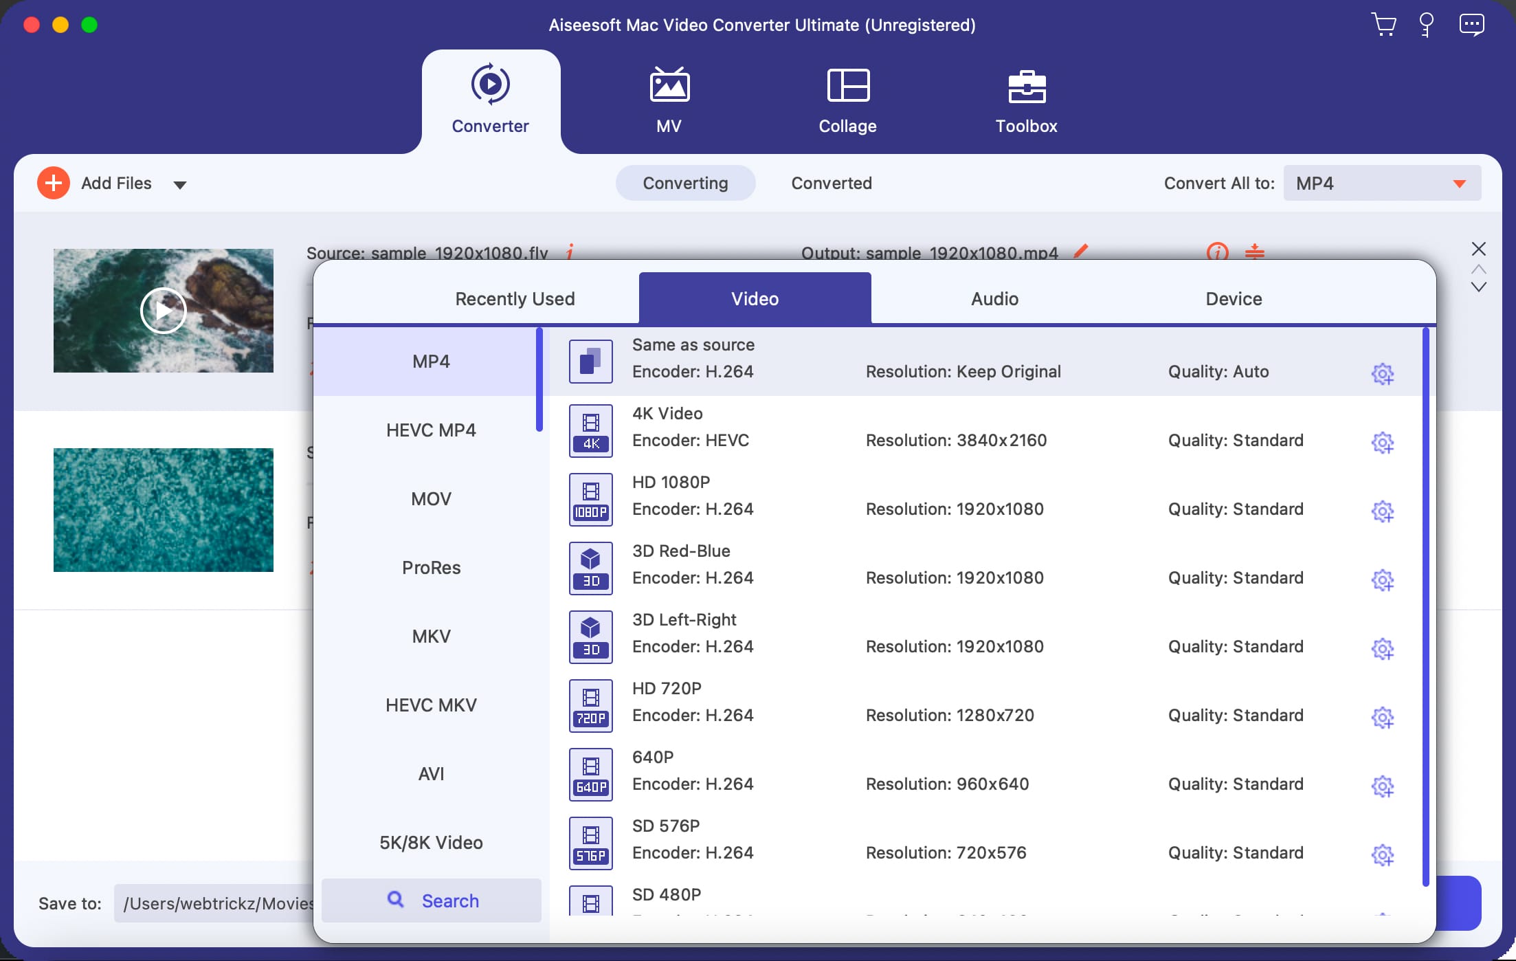Click the MKV format in sidebar

point(429,636)
